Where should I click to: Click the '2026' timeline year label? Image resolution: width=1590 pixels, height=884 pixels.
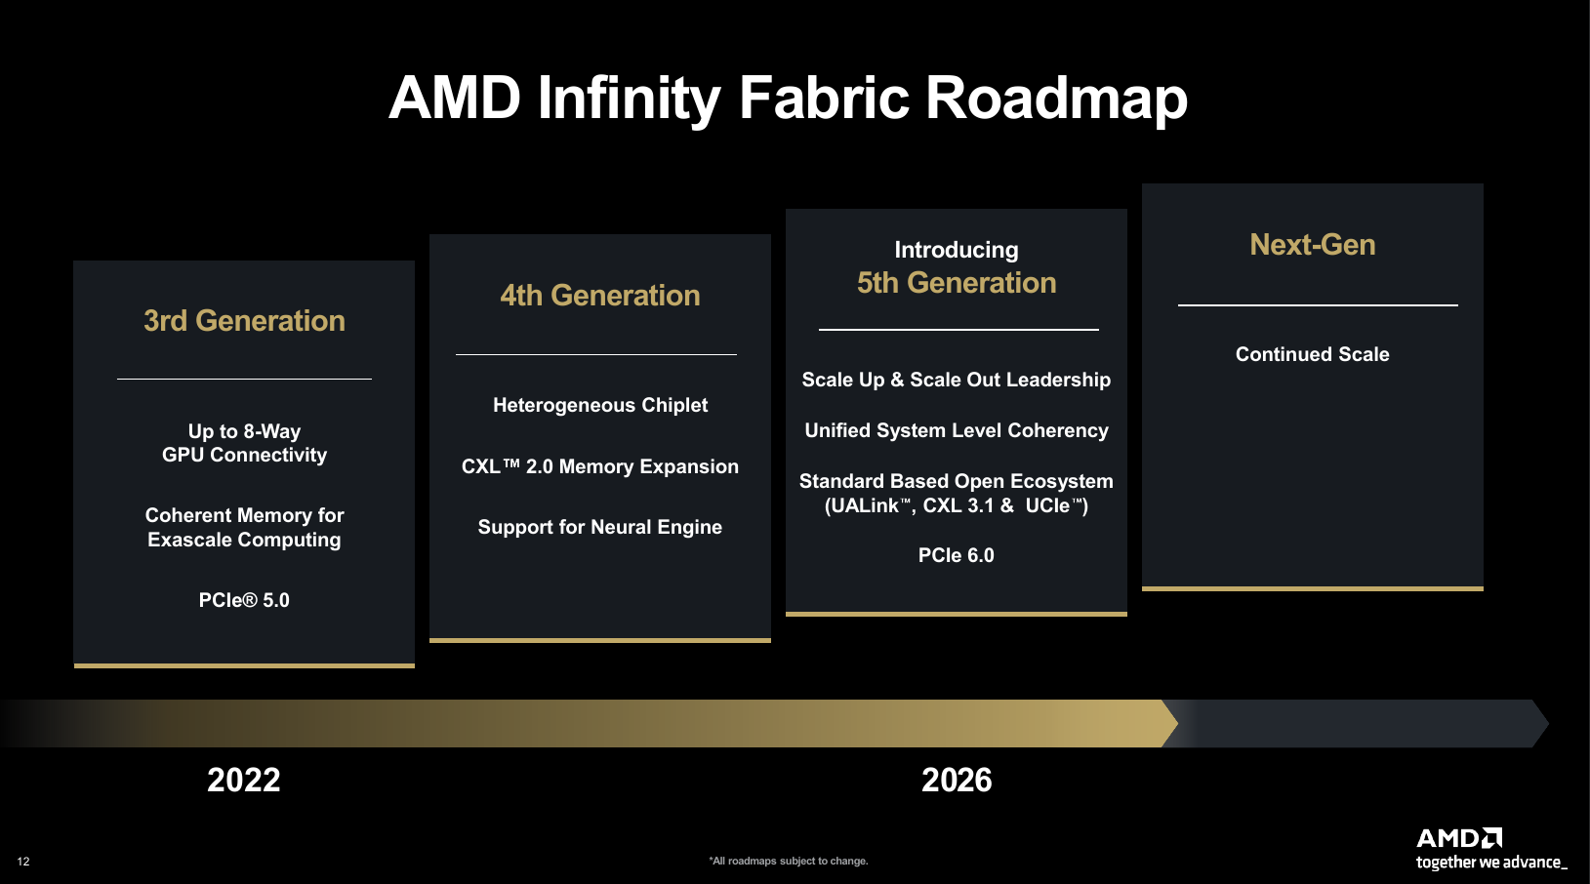(957, 780)
